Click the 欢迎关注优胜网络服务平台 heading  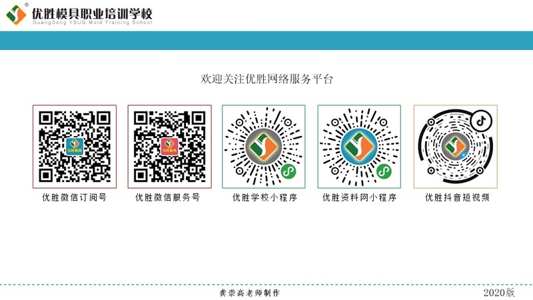267,79
